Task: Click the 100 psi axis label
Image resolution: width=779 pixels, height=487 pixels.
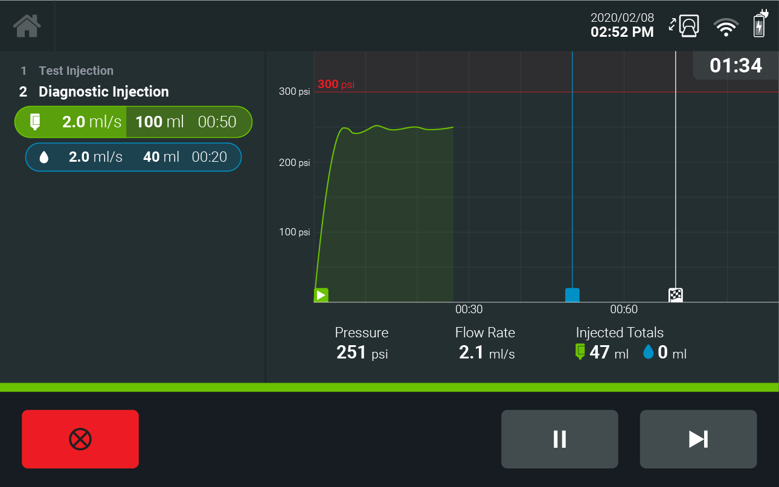Action: coord(294,232)
